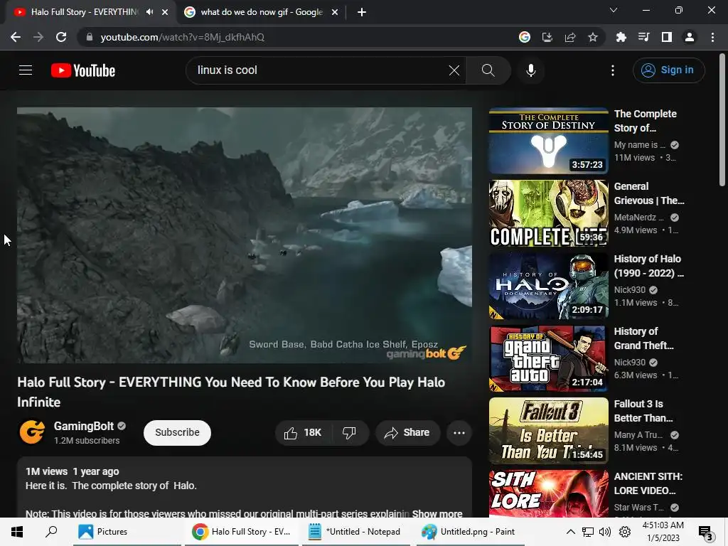Image resolution: width=728 pixels, height=546 pixels.
Task: Close the Google search tab
Action: tap(335, 12)
